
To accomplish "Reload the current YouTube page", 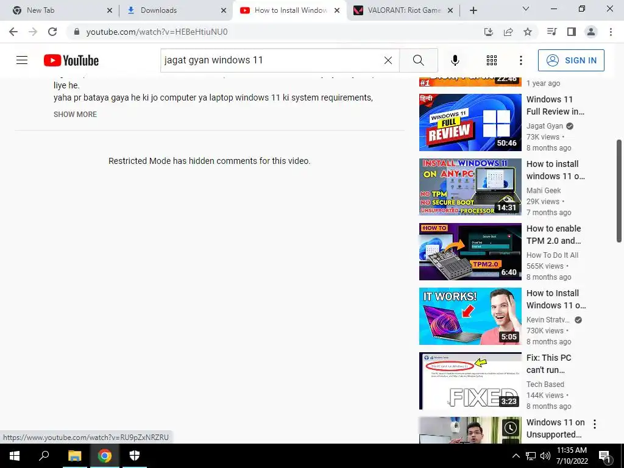I will [x=52, y=32].
